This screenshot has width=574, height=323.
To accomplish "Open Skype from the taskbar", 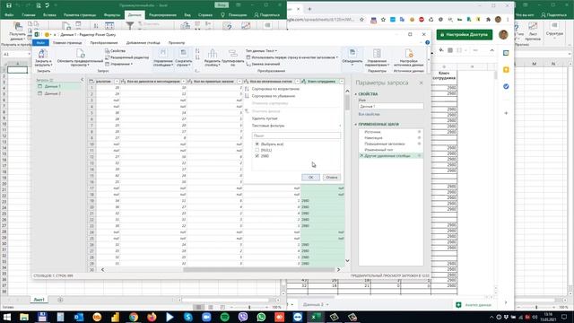I will tap(188, 317).
